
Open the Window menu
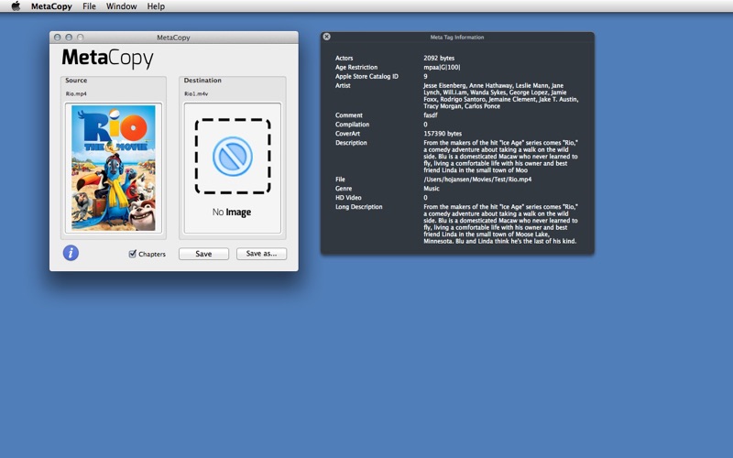(x=121, y=6)
